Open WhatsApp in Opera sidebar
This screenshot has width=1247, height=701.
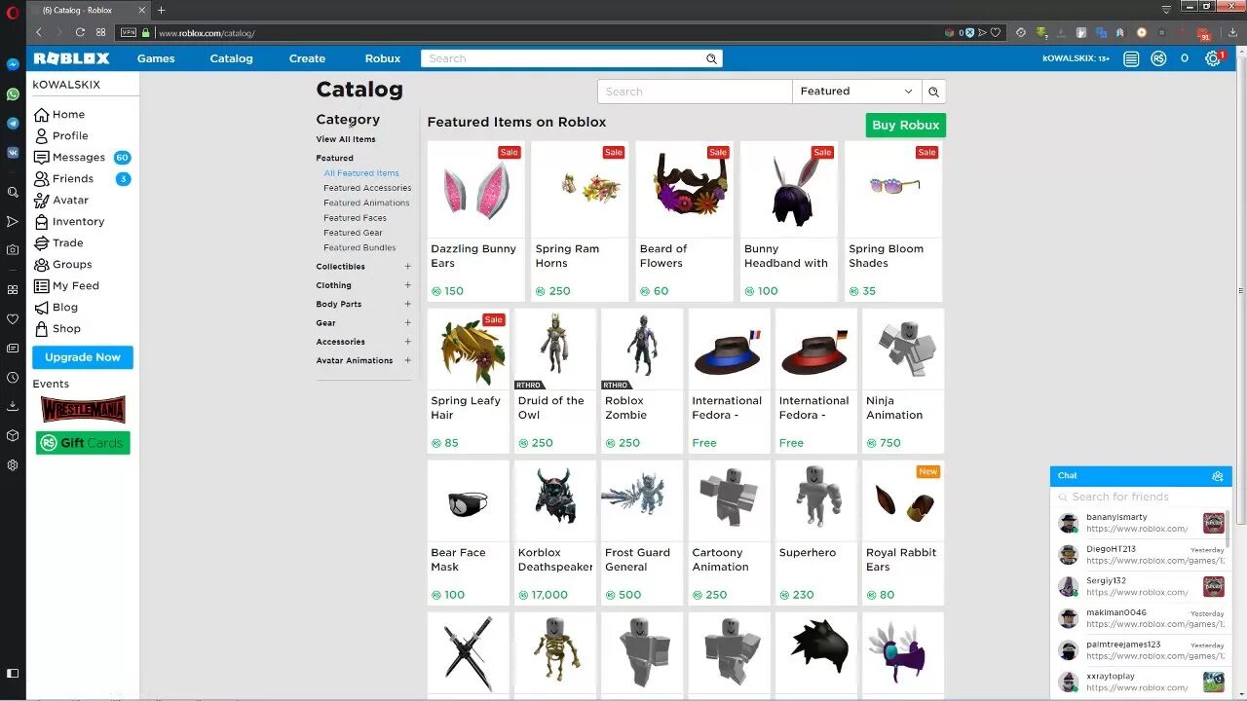[13, 94]
